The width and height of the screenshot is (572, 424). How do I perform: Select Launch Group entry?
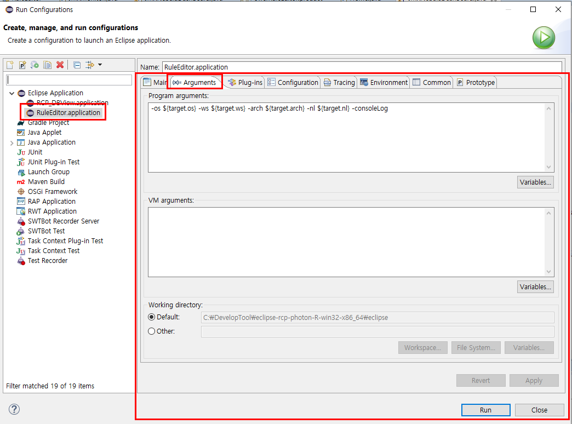pyautogui.click(x=49, y=172)
